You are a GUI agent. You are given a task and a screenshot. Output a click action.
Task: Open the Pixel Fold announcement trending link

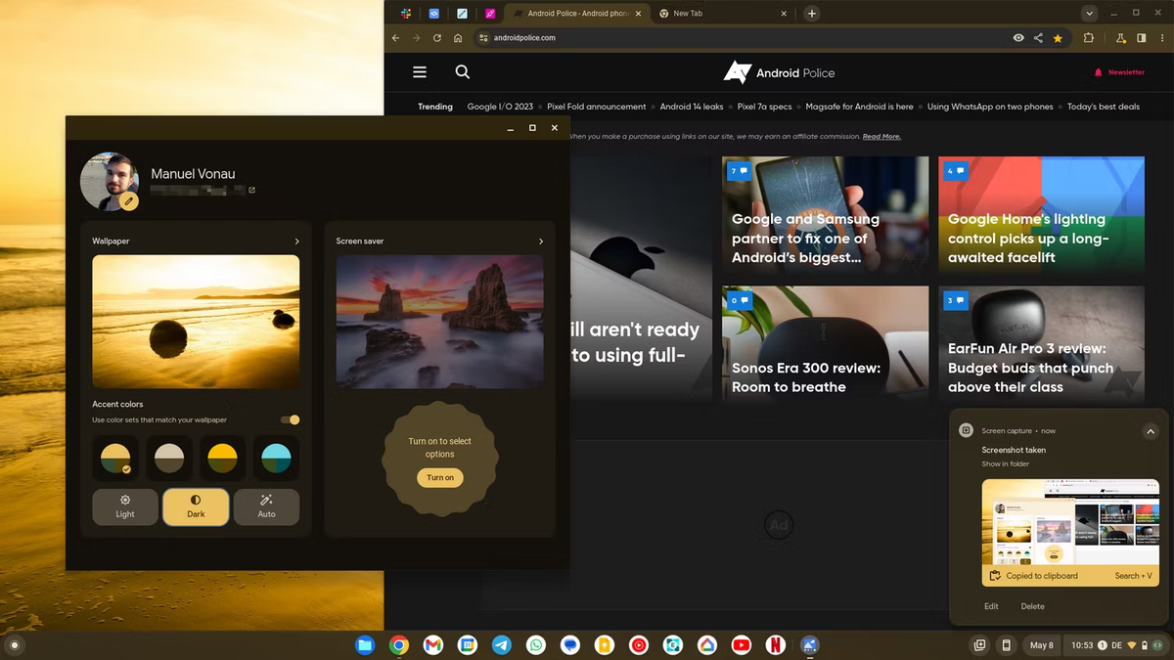coord(597,107)
